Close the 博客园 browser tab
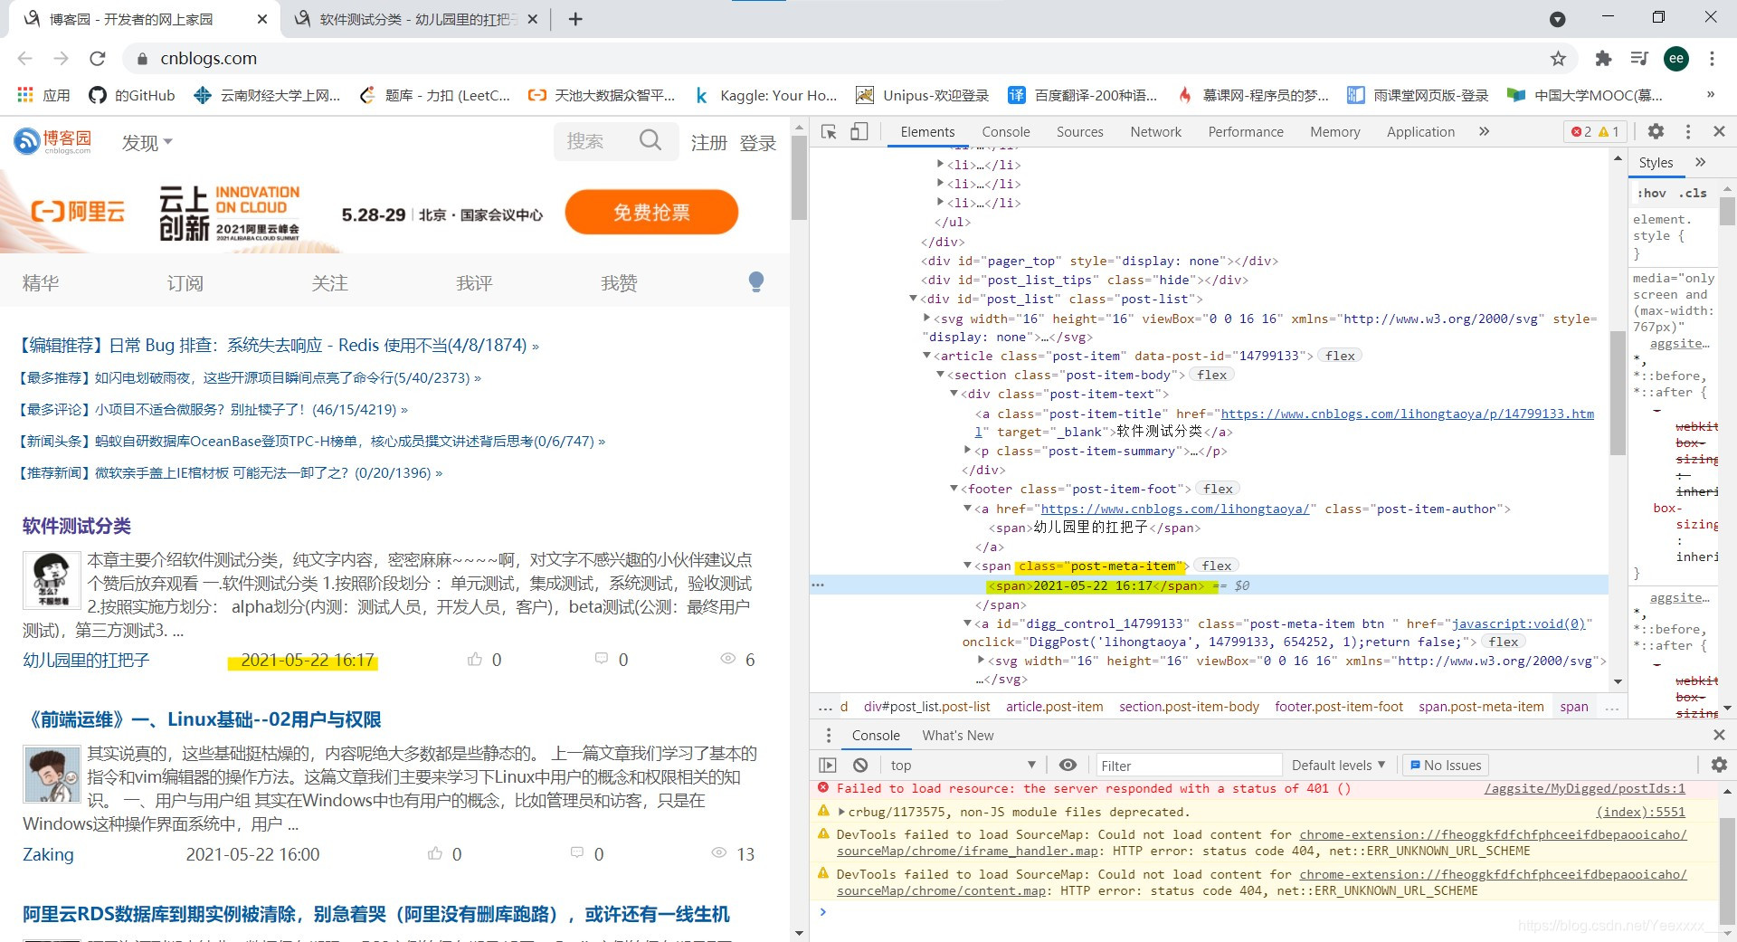Image resolution: width=1737 pixels, height=942 pixels. (262, 19)
